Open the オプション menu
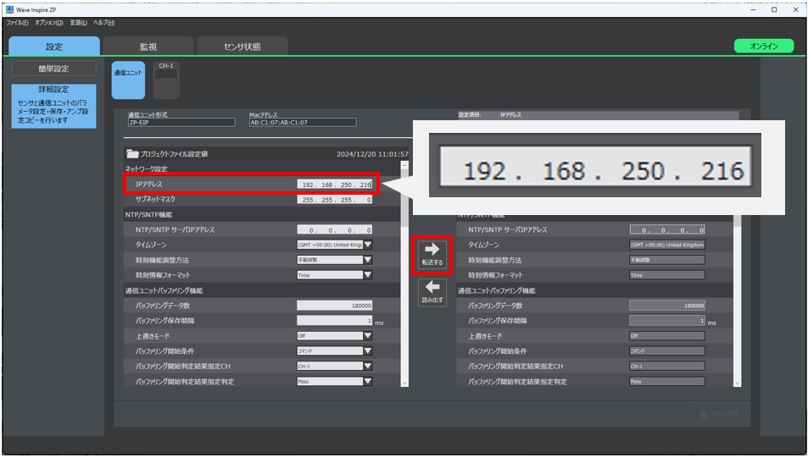Screen dimensions: 808x458 [x=48, y=22]
